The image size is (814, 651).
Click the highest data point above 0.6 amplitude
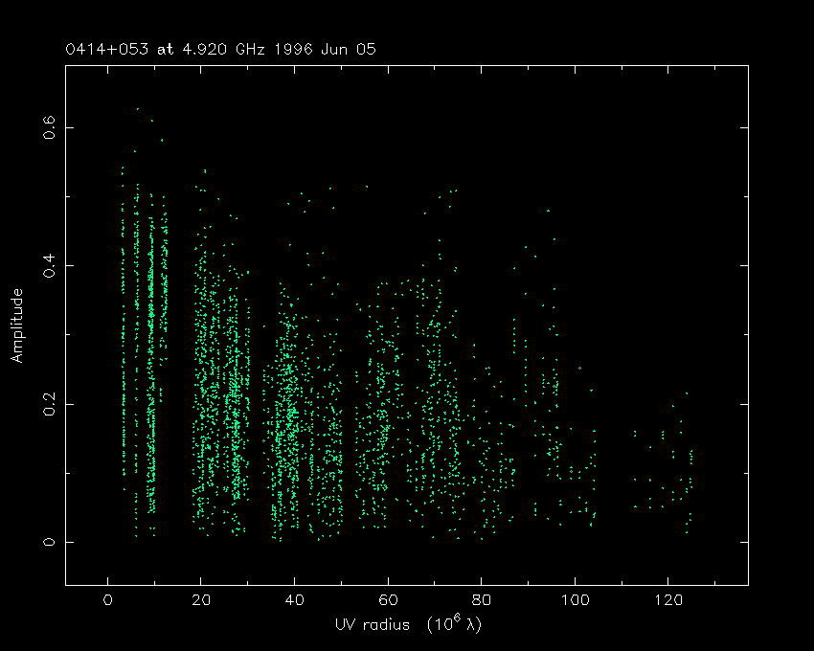click(x=137, y=109)
